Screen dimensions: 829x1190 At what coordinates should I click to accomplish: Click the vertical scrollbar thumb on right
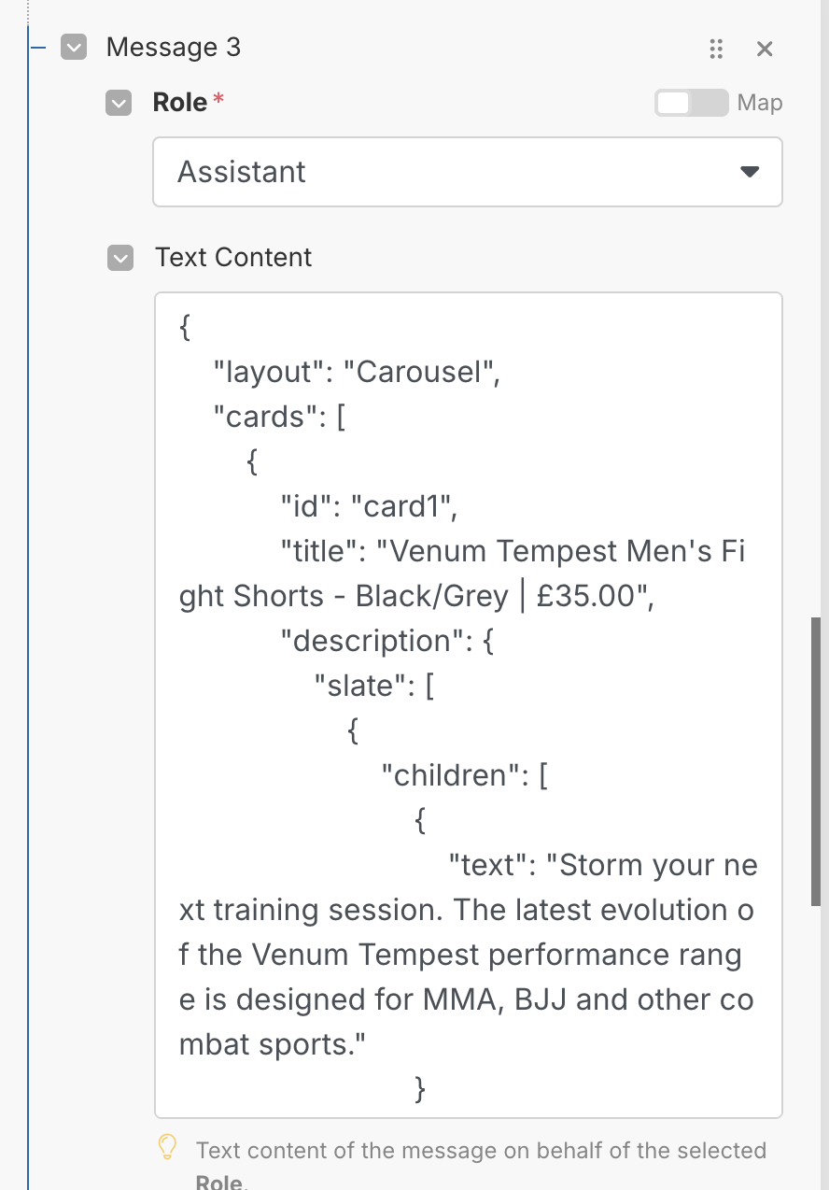pyautogui.click(x=815, y=761)
